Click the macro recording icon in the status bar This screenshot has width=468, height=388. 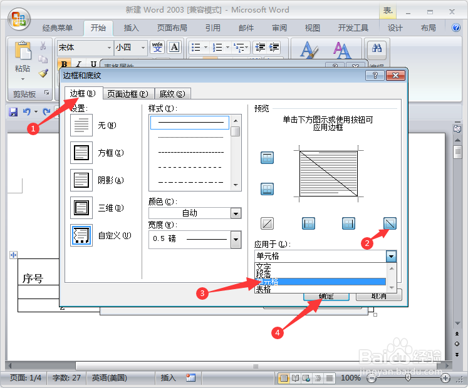pyautogui.click(x=190, y=378)
